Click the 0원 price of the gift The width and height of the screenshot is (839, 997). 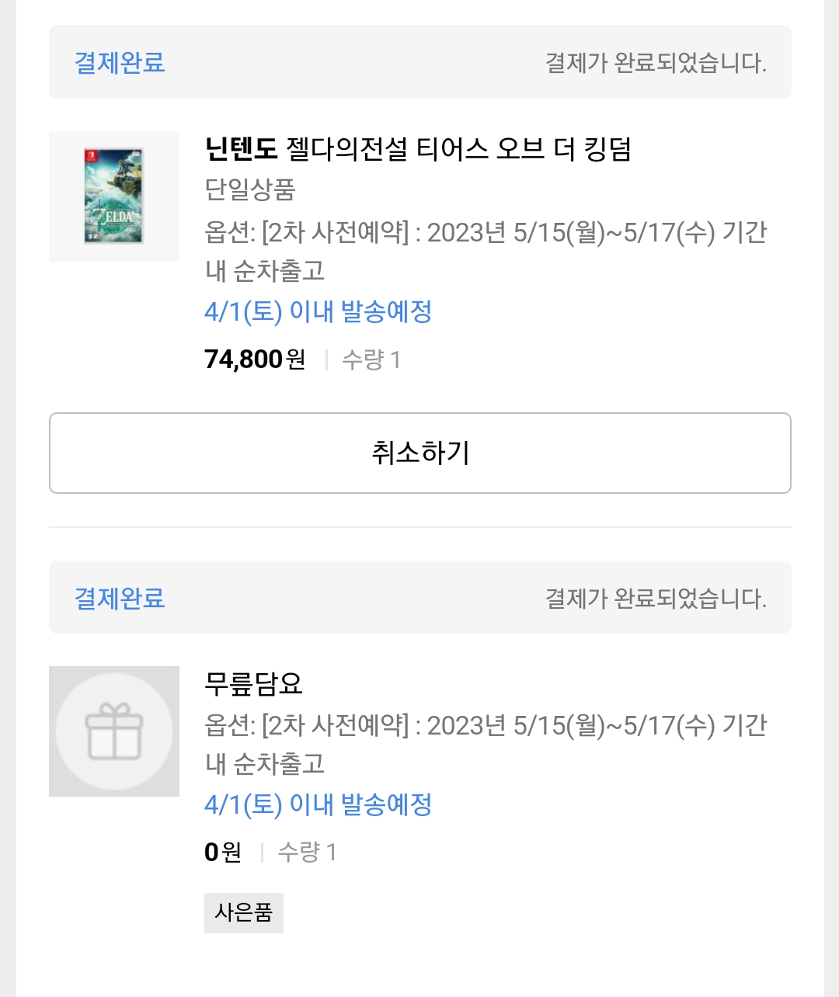[223, 852]
